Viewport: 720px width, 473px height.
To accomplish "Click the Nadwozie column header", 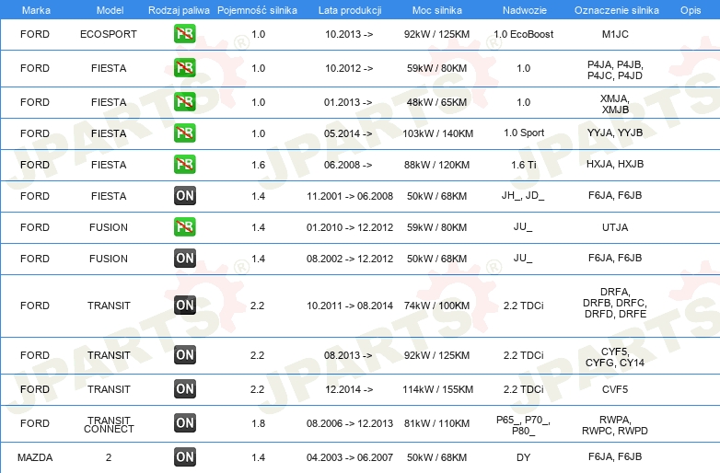I will [x=525, y=10].
